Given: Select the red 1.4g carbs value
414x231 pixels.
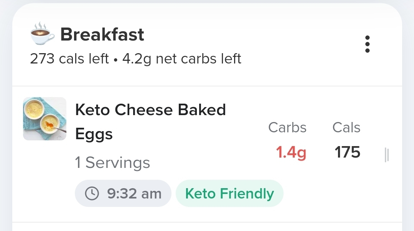Looking at the screenshot, I should point(291,153).
